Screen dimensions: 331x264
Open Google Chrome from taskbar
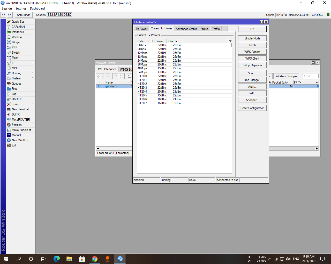(95, 259)
